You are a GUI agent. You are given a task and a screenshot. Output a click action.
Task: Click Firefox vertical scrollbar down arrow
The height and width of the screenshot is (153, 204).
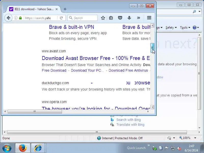click(152, 107)
